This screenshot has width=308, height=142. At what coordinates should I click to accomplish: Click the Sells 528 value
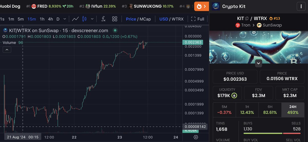click(x=297, y=129)
